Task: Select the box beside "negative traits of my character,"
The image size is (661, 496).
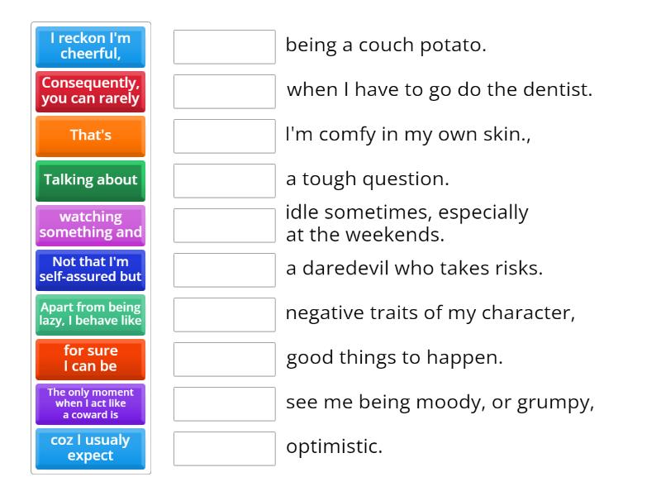Action: point(224,314)
